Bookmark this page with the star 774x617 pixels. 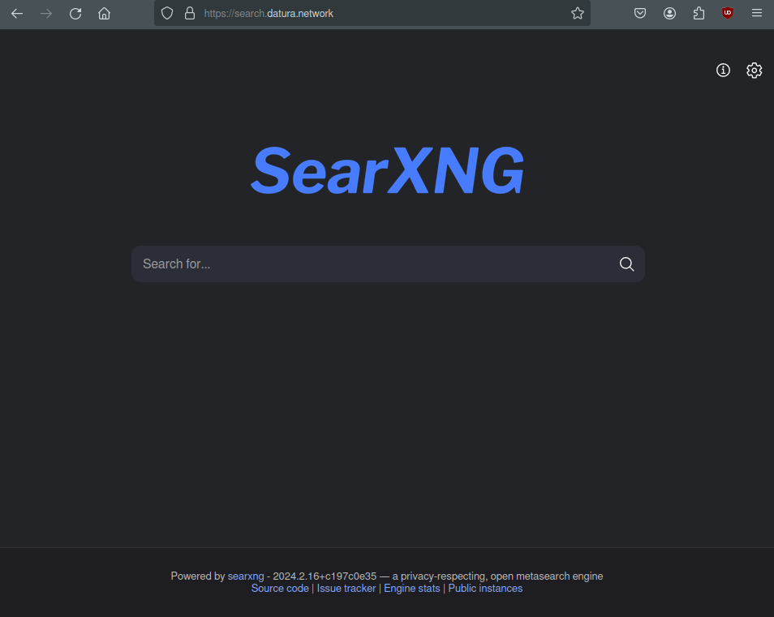(x=578, y=13)
